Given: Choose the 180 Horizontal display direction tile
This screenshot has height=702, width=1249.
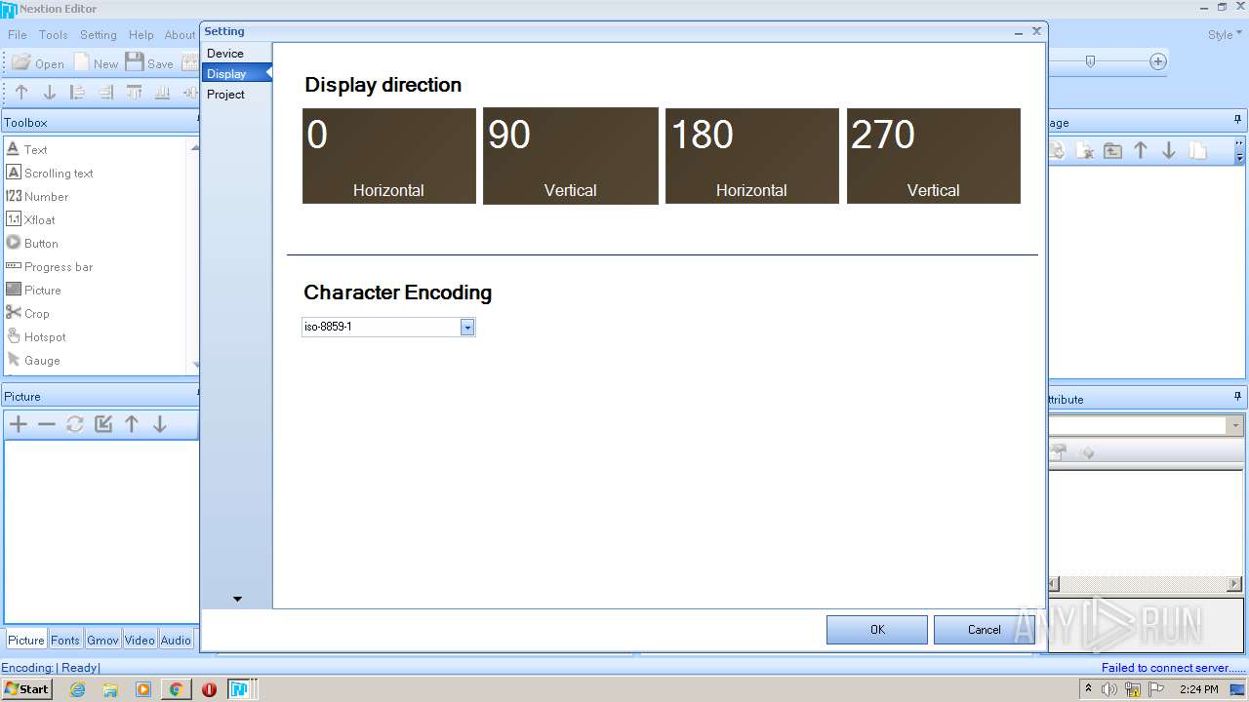Looking at the screenshot, I should 752,156.
